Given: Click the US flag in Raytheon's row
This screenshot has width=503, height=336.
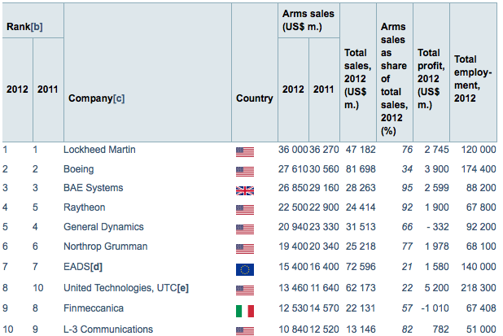Looking at the screenshot, I should point(244,208).
